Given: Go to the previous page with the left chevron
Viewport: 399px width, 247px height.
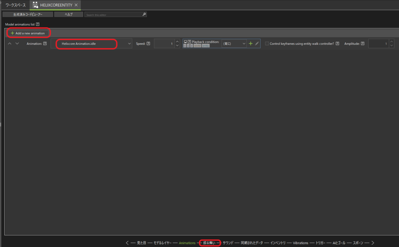Looking at the screenshot, I should (x=127, y=243).
